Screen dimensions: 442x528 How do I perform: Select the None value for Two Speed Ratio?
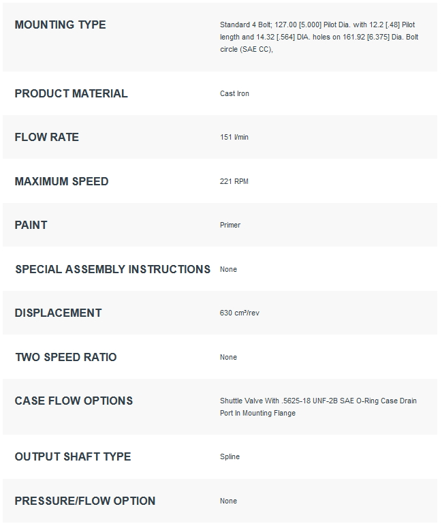(x=229, y=357)
